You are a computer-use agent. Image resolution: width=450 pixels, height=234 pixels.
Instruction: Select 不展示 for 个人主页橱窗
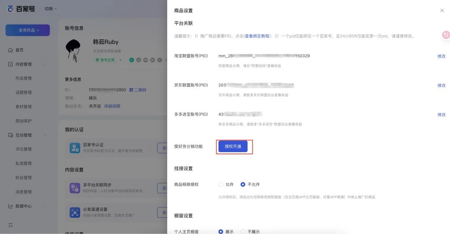tap(243, 232)
